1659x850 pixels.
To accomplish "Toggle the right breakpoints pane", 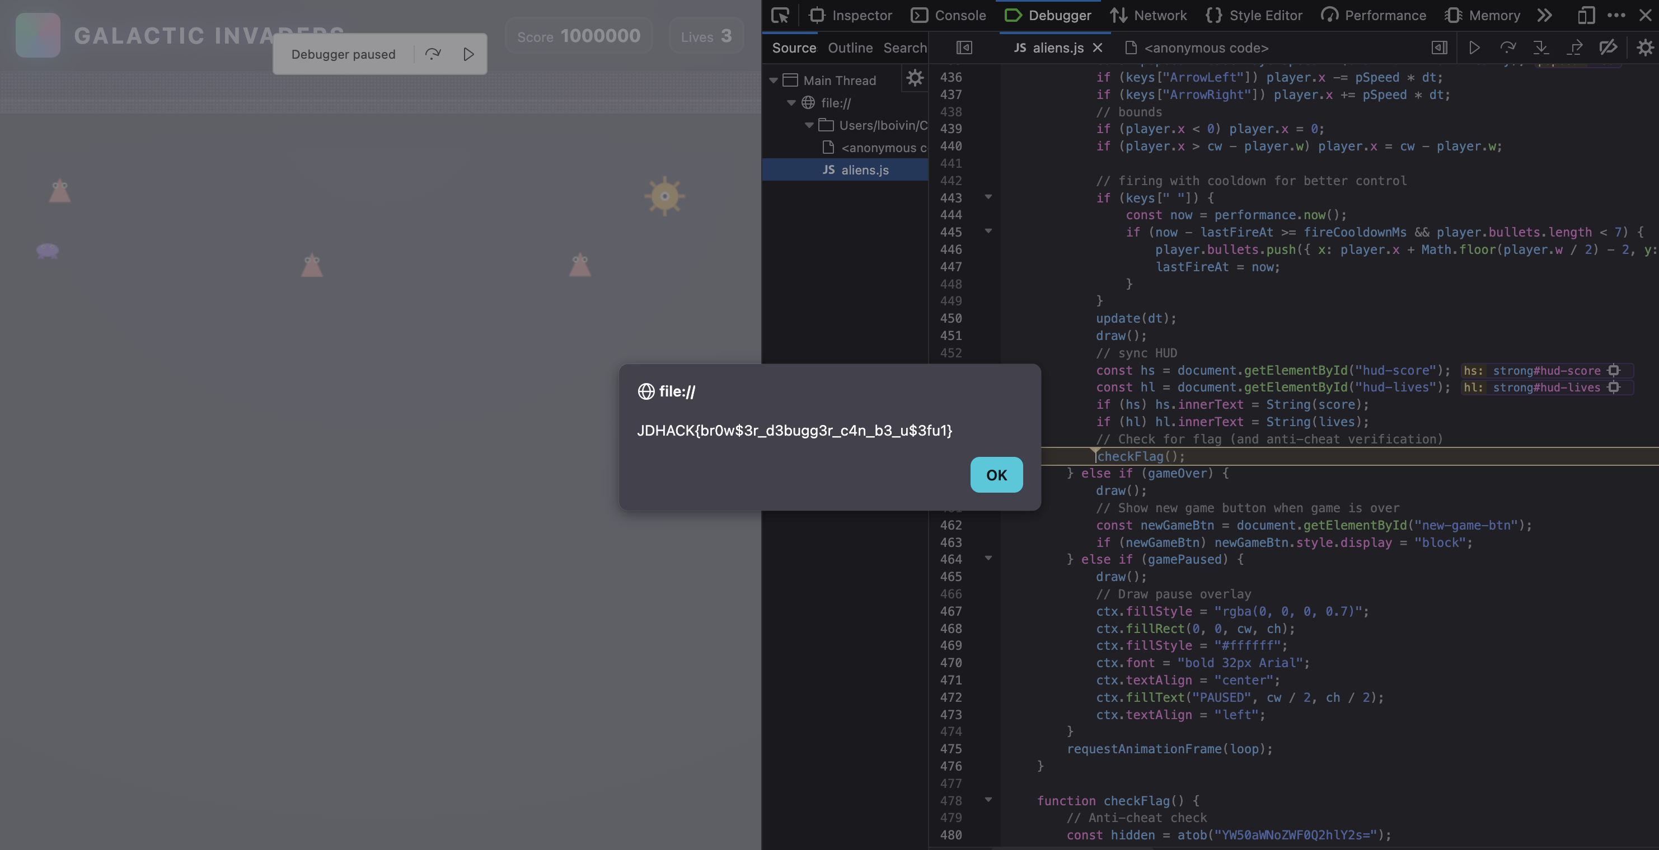I will (1440, 48).
